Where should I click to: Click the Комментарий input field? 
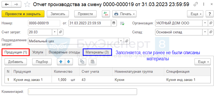tap(82, 92)
